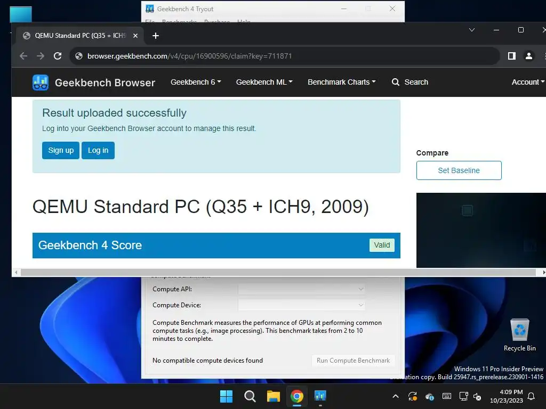This screenshot has width=546, height=409.
Task: Reload the page with the refresh icon
Action: click(x=58, y=56)
